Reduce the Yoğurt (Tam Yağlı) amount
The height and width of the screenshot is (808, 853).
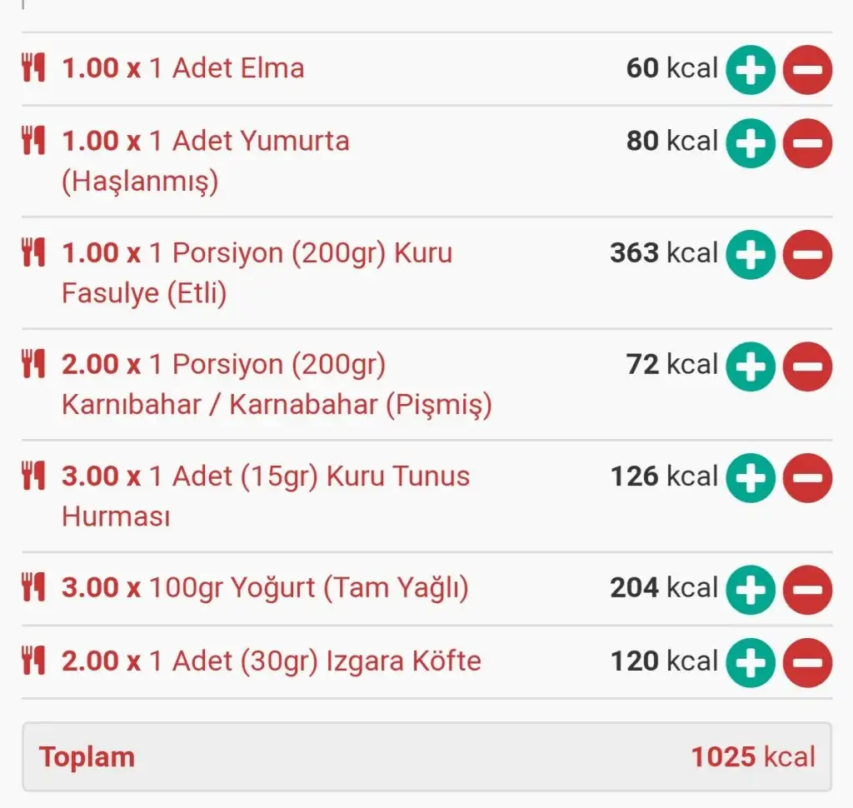pos(807,590)
